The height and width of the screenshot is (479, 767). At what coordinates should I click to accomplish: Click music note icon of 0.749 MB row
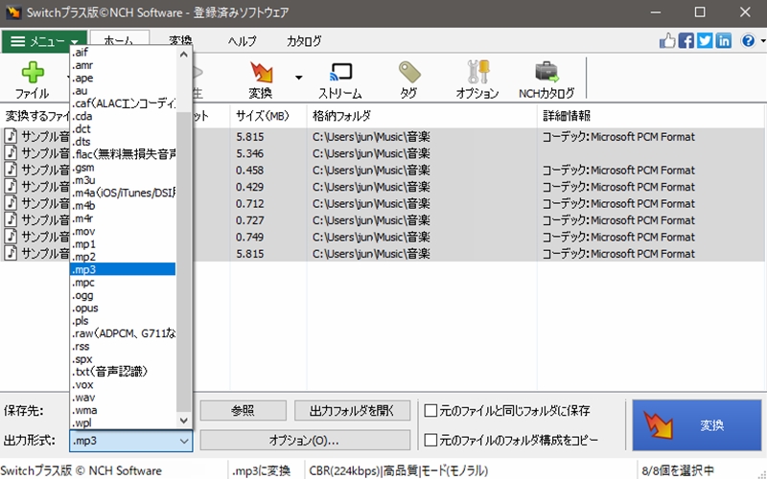pyautogui.click(x=11, y=237)
